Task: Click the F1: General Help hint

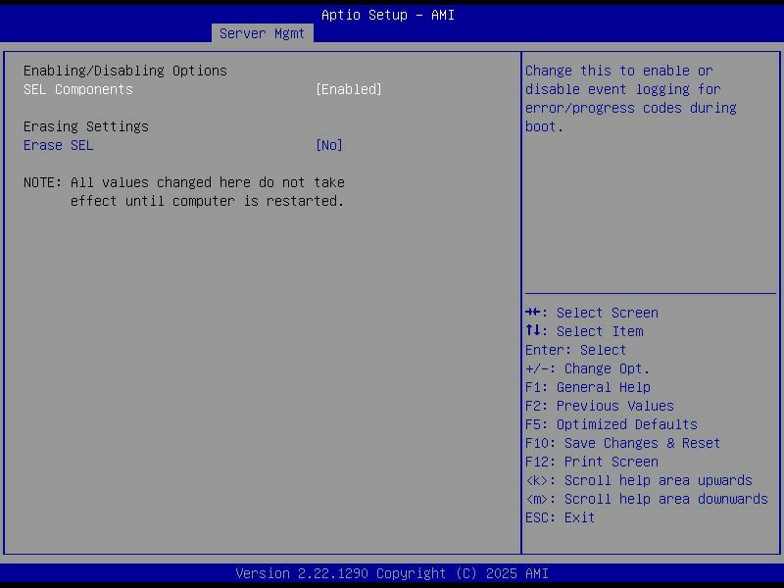Action: click(x=587, y=387)
